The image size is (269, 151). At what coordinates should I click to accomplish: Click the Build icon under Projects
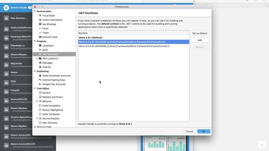point(40,50)
